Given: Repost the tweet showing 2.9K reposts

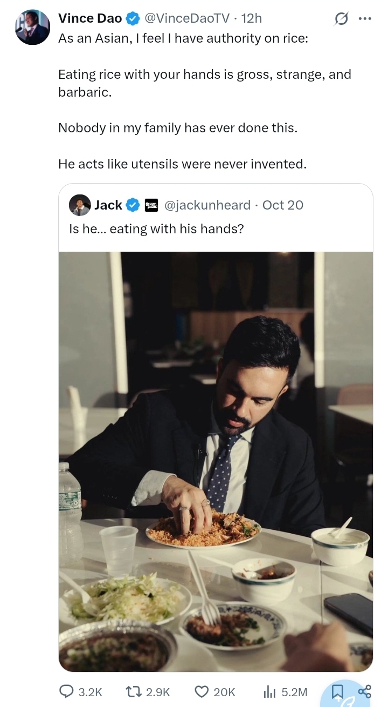Looking at the screenshot, I should pyautogui.click(x=133, y=691).
